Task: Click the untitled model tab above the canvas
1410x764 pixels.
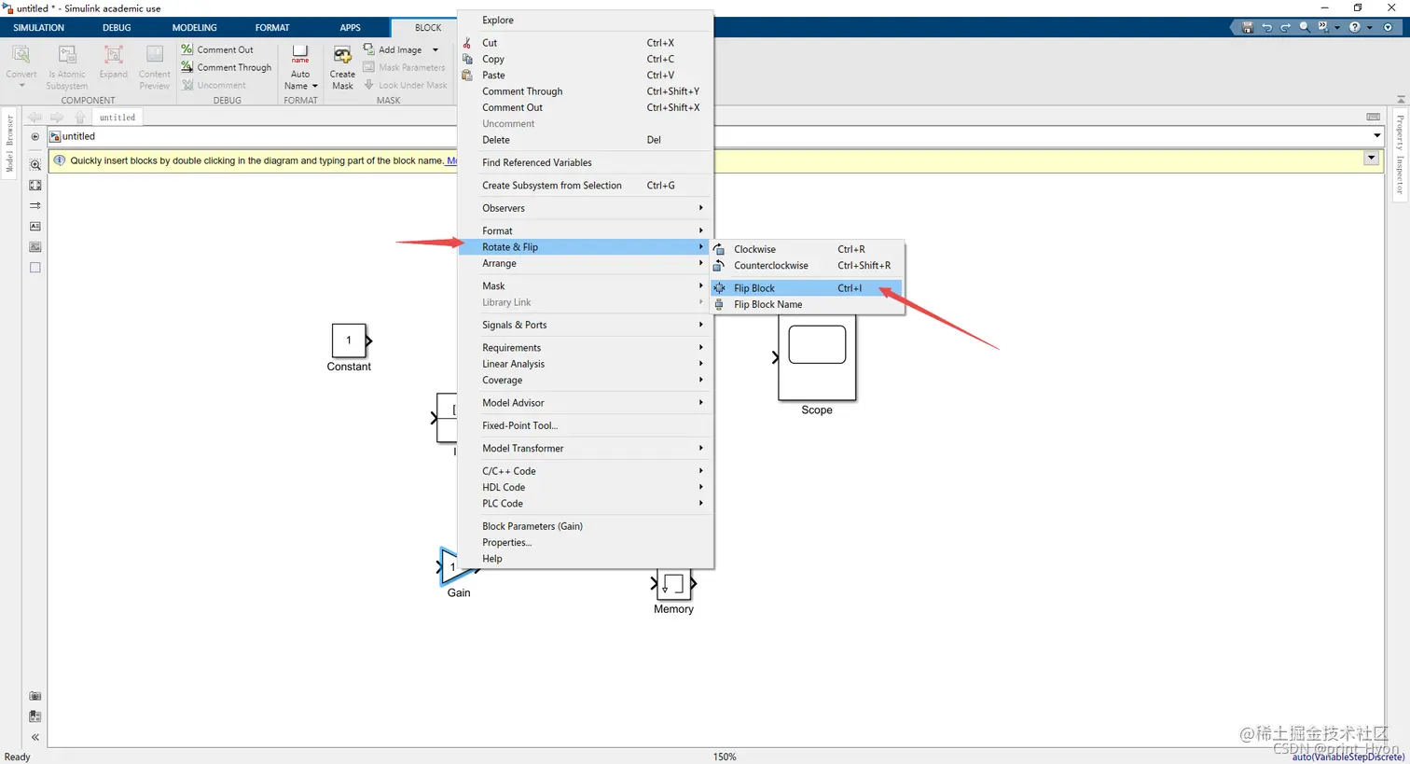Action: click(x=117, y=118)
